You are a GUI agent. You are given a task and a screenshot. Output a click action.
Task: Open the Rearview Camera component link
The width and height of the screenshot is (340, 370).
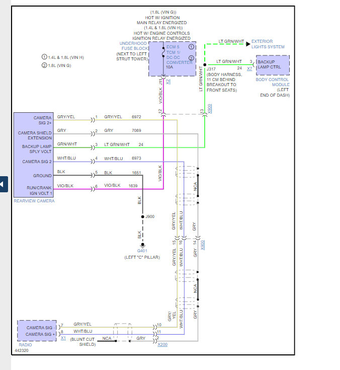(x=34, y=201)
